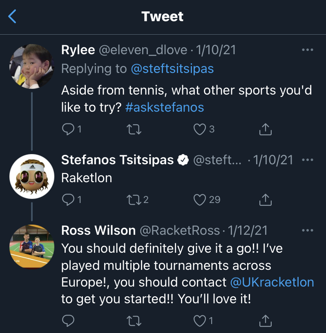This screenshot has height=333, width=326.
Task: Go back using the blue arrow
Action: click(12, 17)
